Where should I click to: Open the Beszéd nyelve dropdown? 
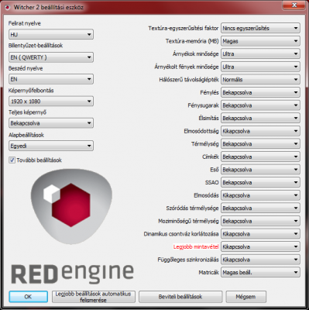point(51,79)
